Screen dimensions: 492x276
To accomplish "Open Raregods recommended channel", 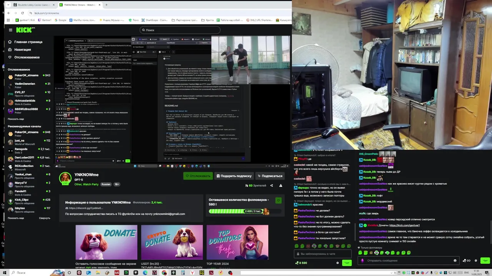I will tap(29, 150).
